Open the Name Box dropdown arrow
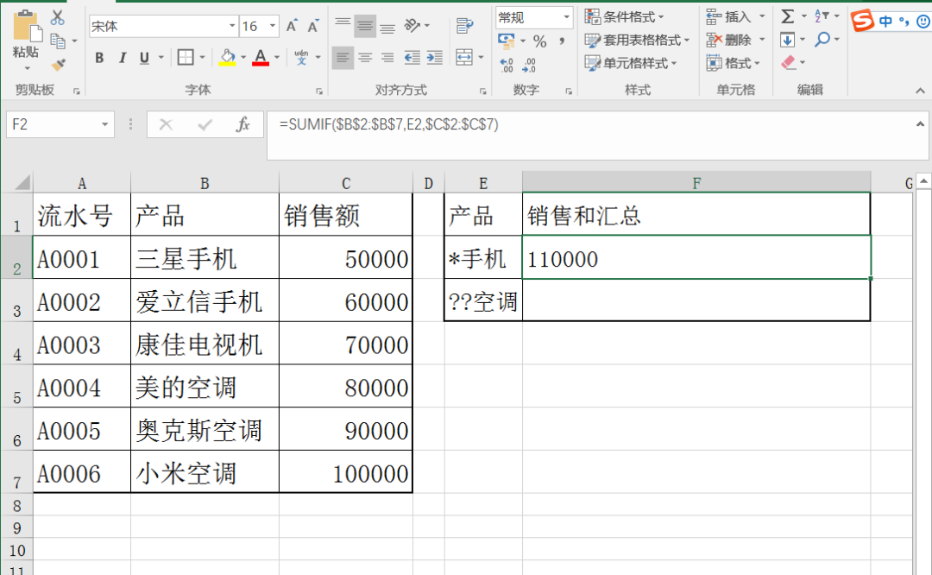The height and width of the screenshot is (575, 932). pos(105,125)
